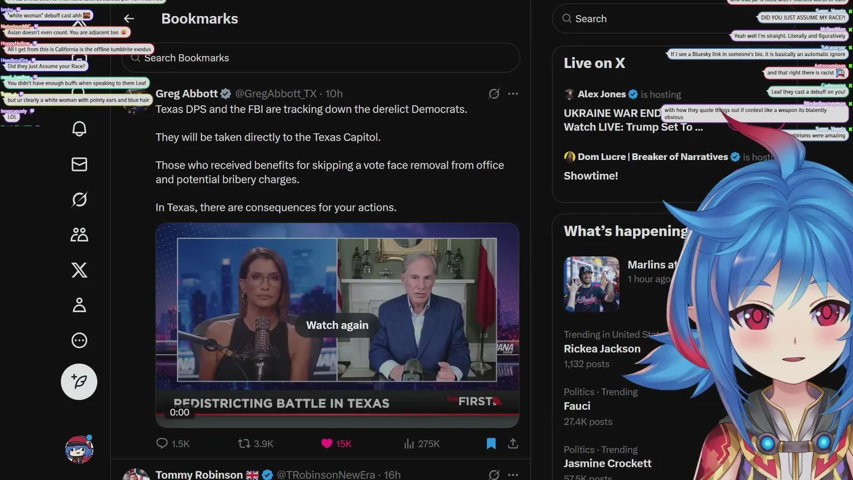Open Profile person icon in sidebar
Image resolution: width=853 pixels, height=480 pixels.
point(79,305)
